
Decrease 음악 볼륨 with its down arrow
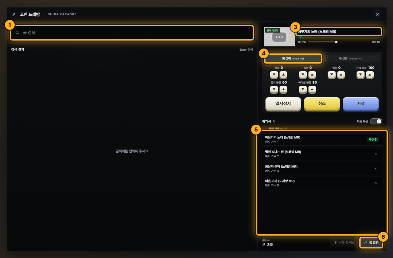pyautogui.click(x=274, y=89)
